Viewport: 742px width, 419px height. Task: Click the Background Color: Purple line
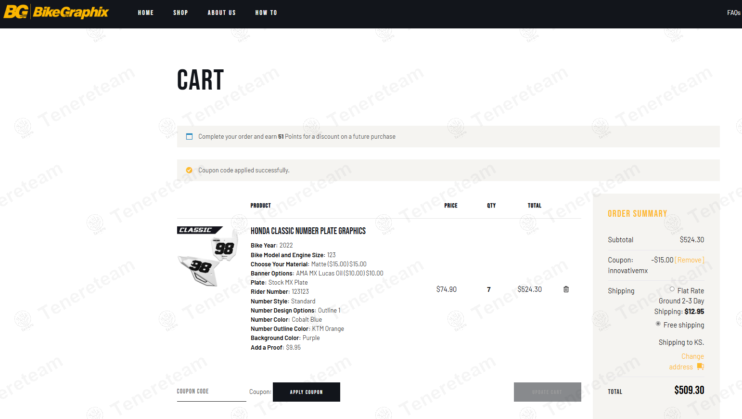point(285,338)
